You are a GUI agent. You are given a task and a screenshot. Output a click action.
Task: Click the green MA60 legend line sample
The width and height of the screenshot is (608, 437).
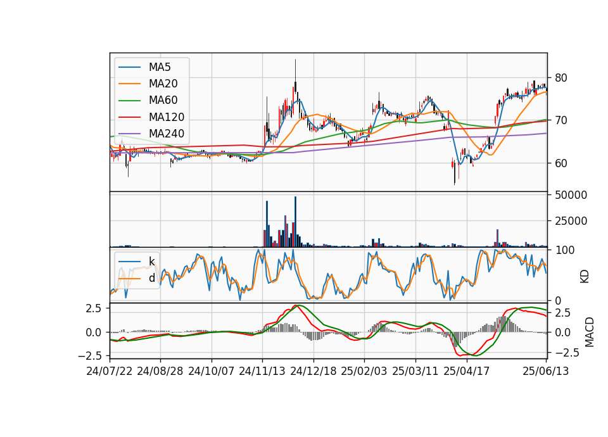click(x=129, y=101)
